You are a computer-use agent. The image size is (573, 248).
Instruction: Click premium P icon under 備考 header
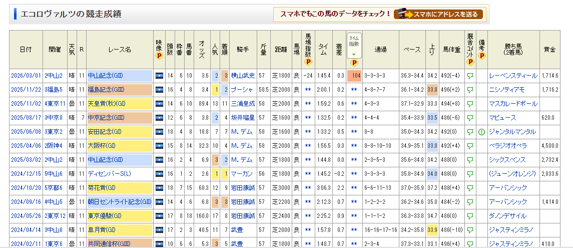pyautogui.click(x=481, y=56)
